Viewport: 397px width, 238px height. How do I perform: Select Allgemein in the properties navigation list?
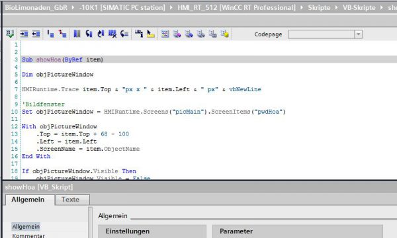click(x=26, y=226)
